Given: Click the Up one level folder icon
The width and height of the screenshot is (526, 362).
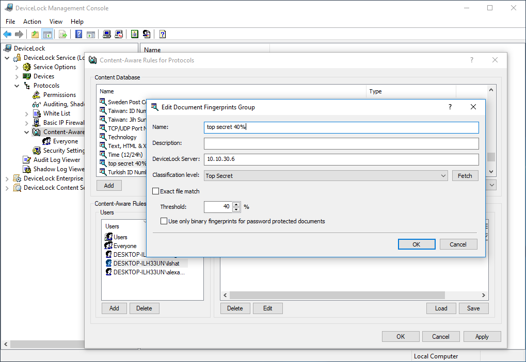Looking at the screenshot, I should [35, 34].
